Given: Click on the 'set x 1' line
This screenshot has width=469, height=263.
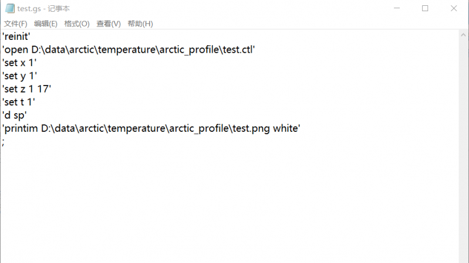Looking at the screenshot, I should coord(20,62).
